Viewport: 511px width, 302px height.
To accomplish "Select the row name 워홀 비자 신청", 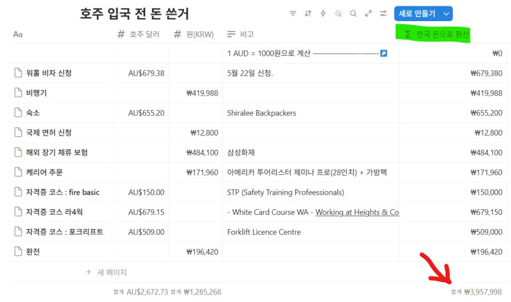I will [x=49, y=73].
